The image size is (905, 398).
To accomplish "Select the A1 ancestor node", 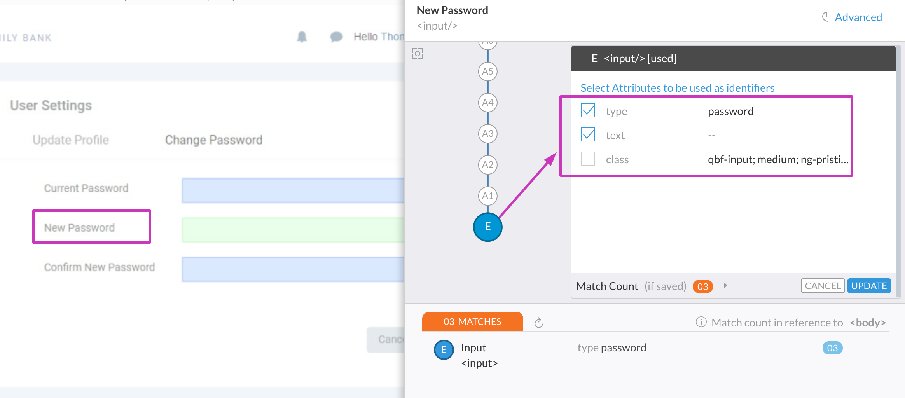I will 487,196.
